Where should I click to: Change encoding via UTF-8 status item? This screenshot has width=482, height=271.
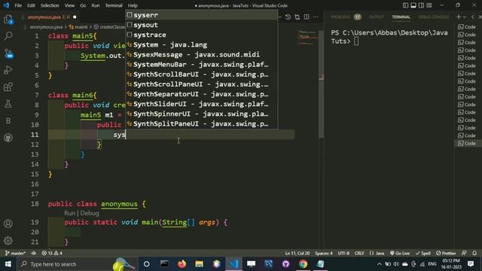click(343, 253)
